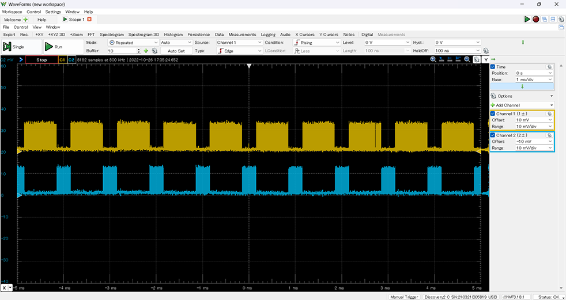Viewport: 566px width, 300px height.
Task: Switch to the Welcome tab
Action: pyautogui.click(x=16, y=20)
